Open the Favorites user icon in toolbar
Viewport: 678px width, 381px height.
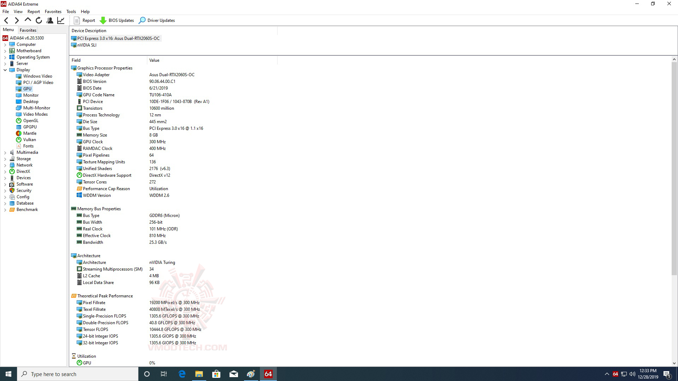pyautogui.click(x=50, y=20)
